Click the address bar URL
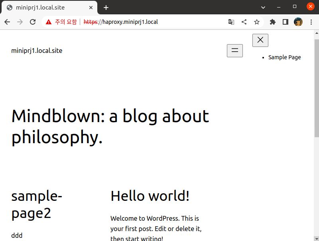 [x=121, y=22]
